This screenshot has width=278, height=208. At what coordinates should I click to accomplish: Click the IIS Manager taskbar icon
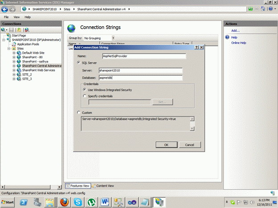(159, 202)
